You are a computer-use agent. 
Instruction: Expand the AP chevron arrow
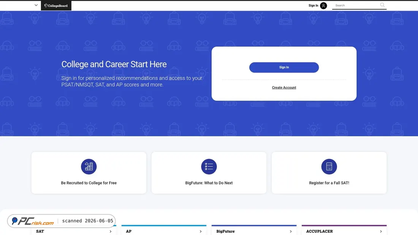pos(201,232)
